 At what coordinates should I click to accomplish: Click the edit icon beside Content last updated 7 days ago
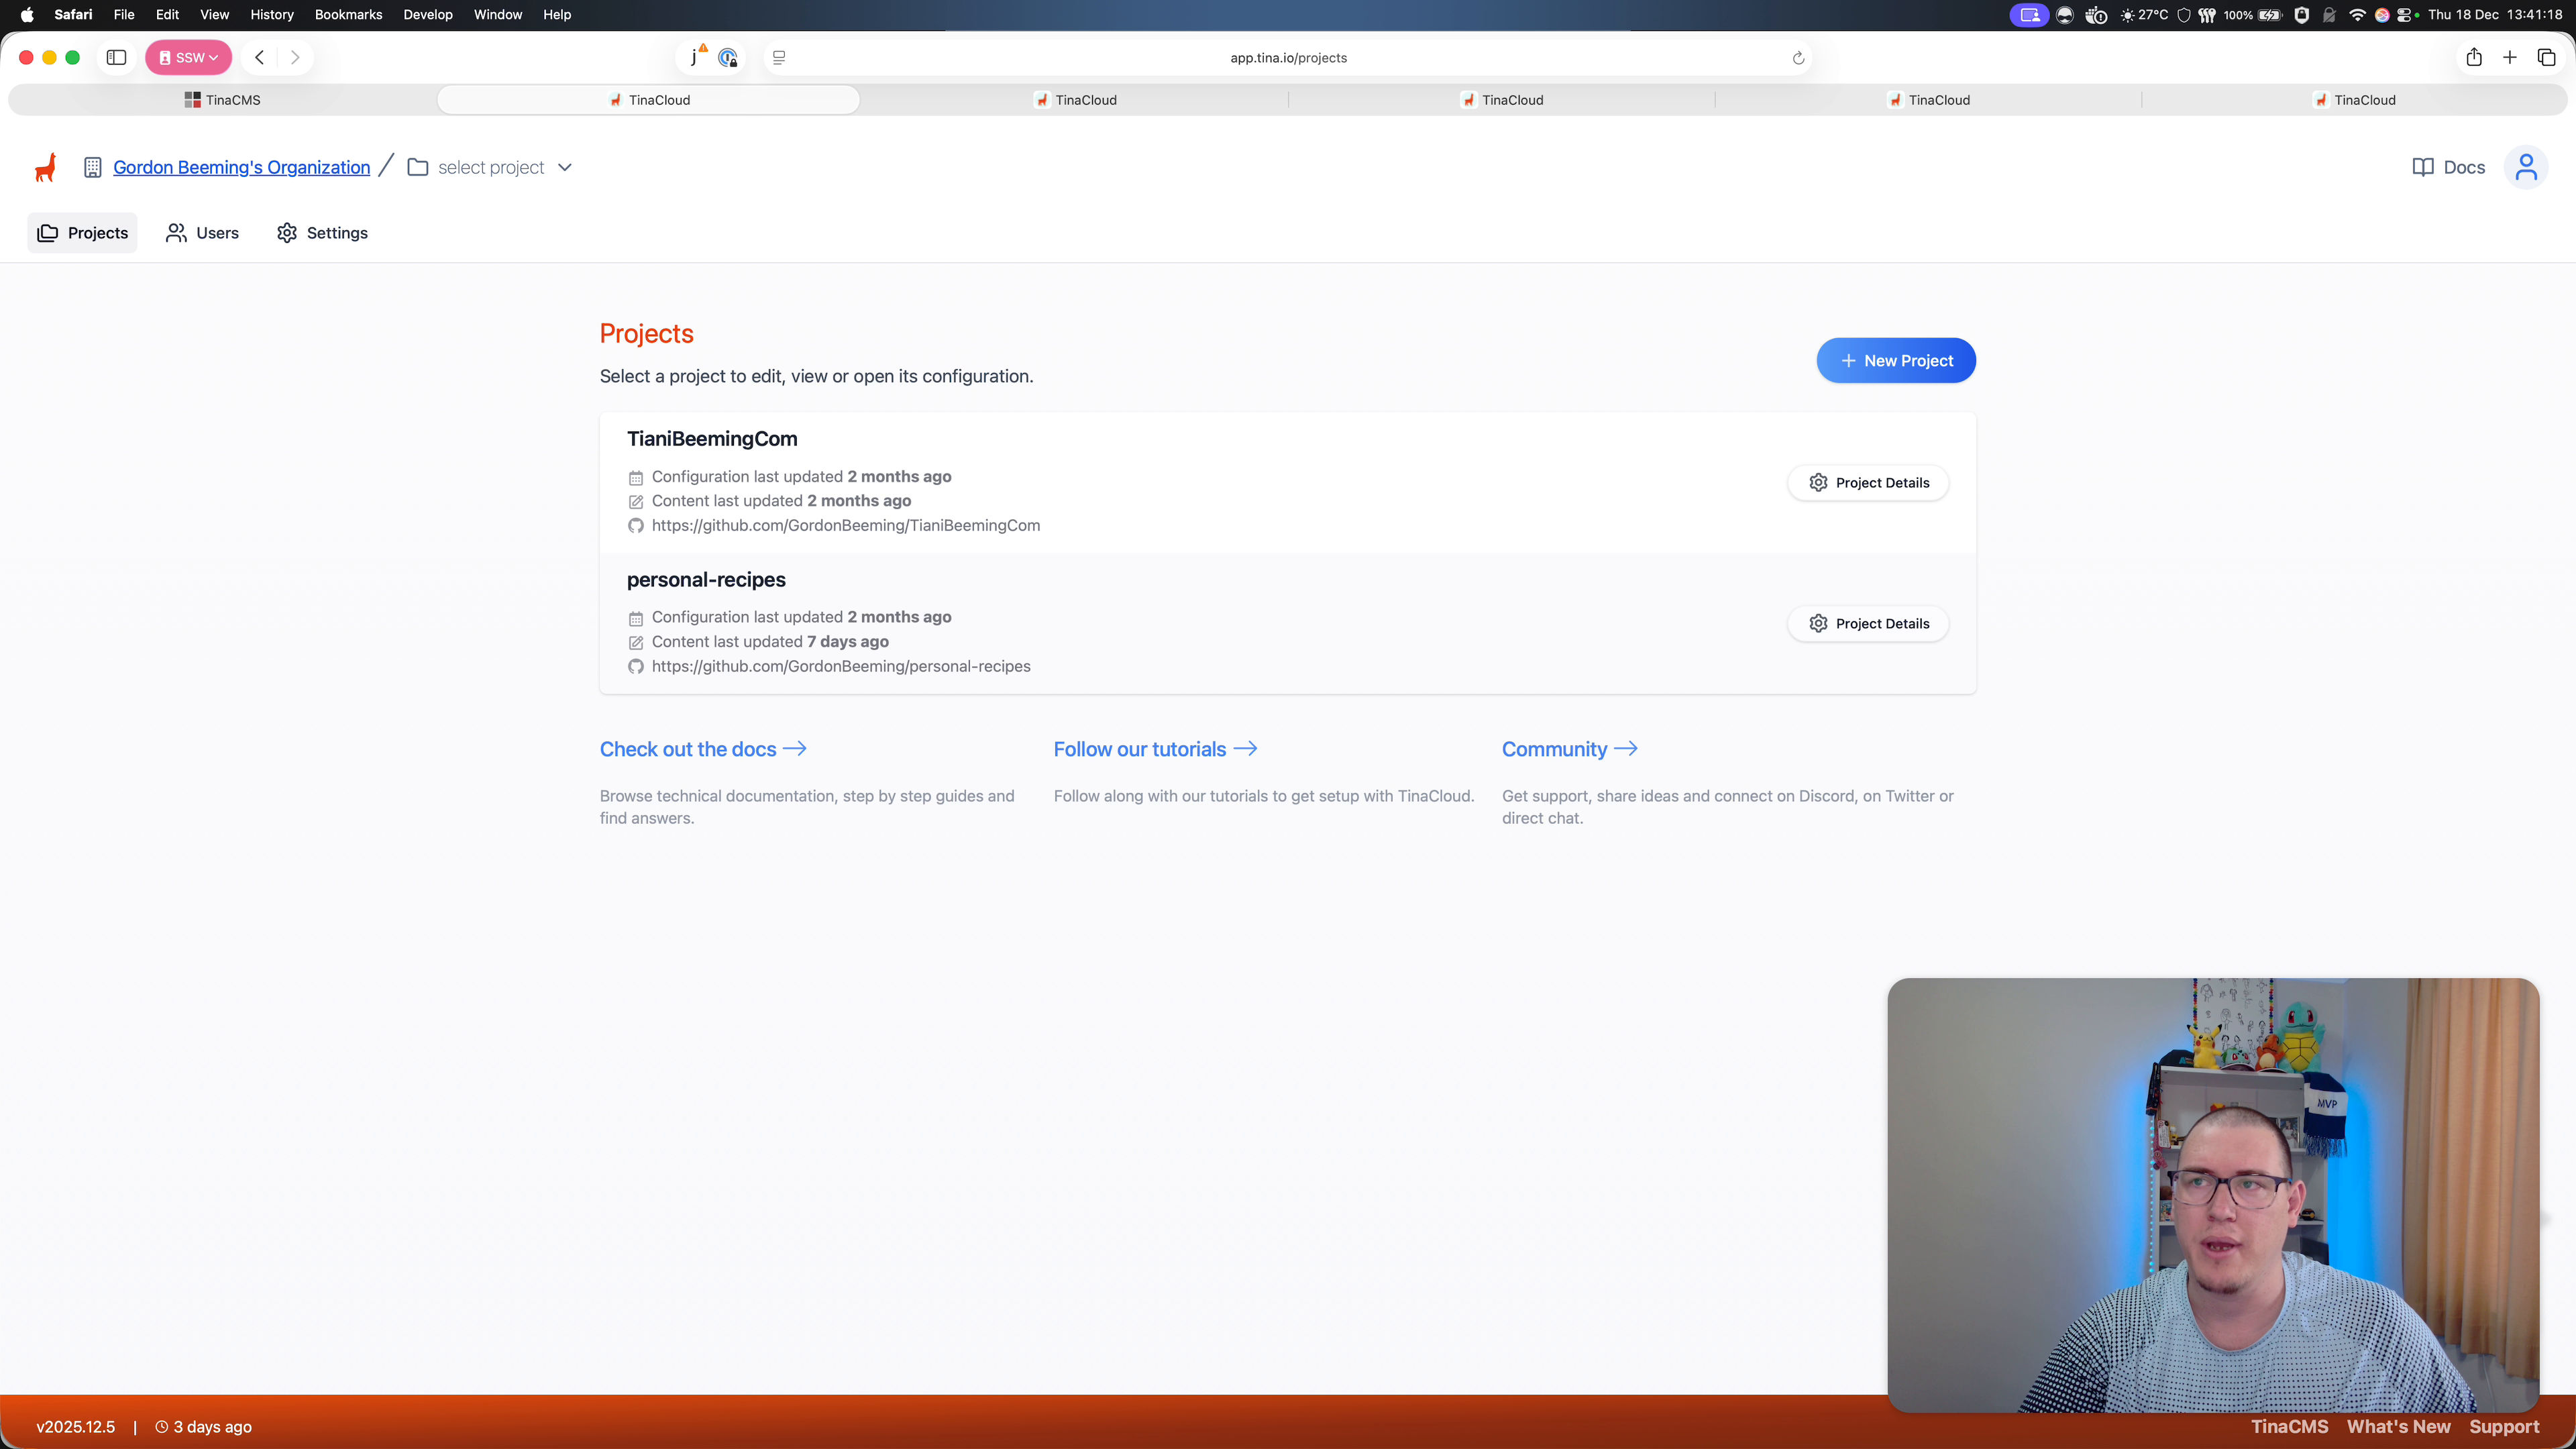point(636,643)
